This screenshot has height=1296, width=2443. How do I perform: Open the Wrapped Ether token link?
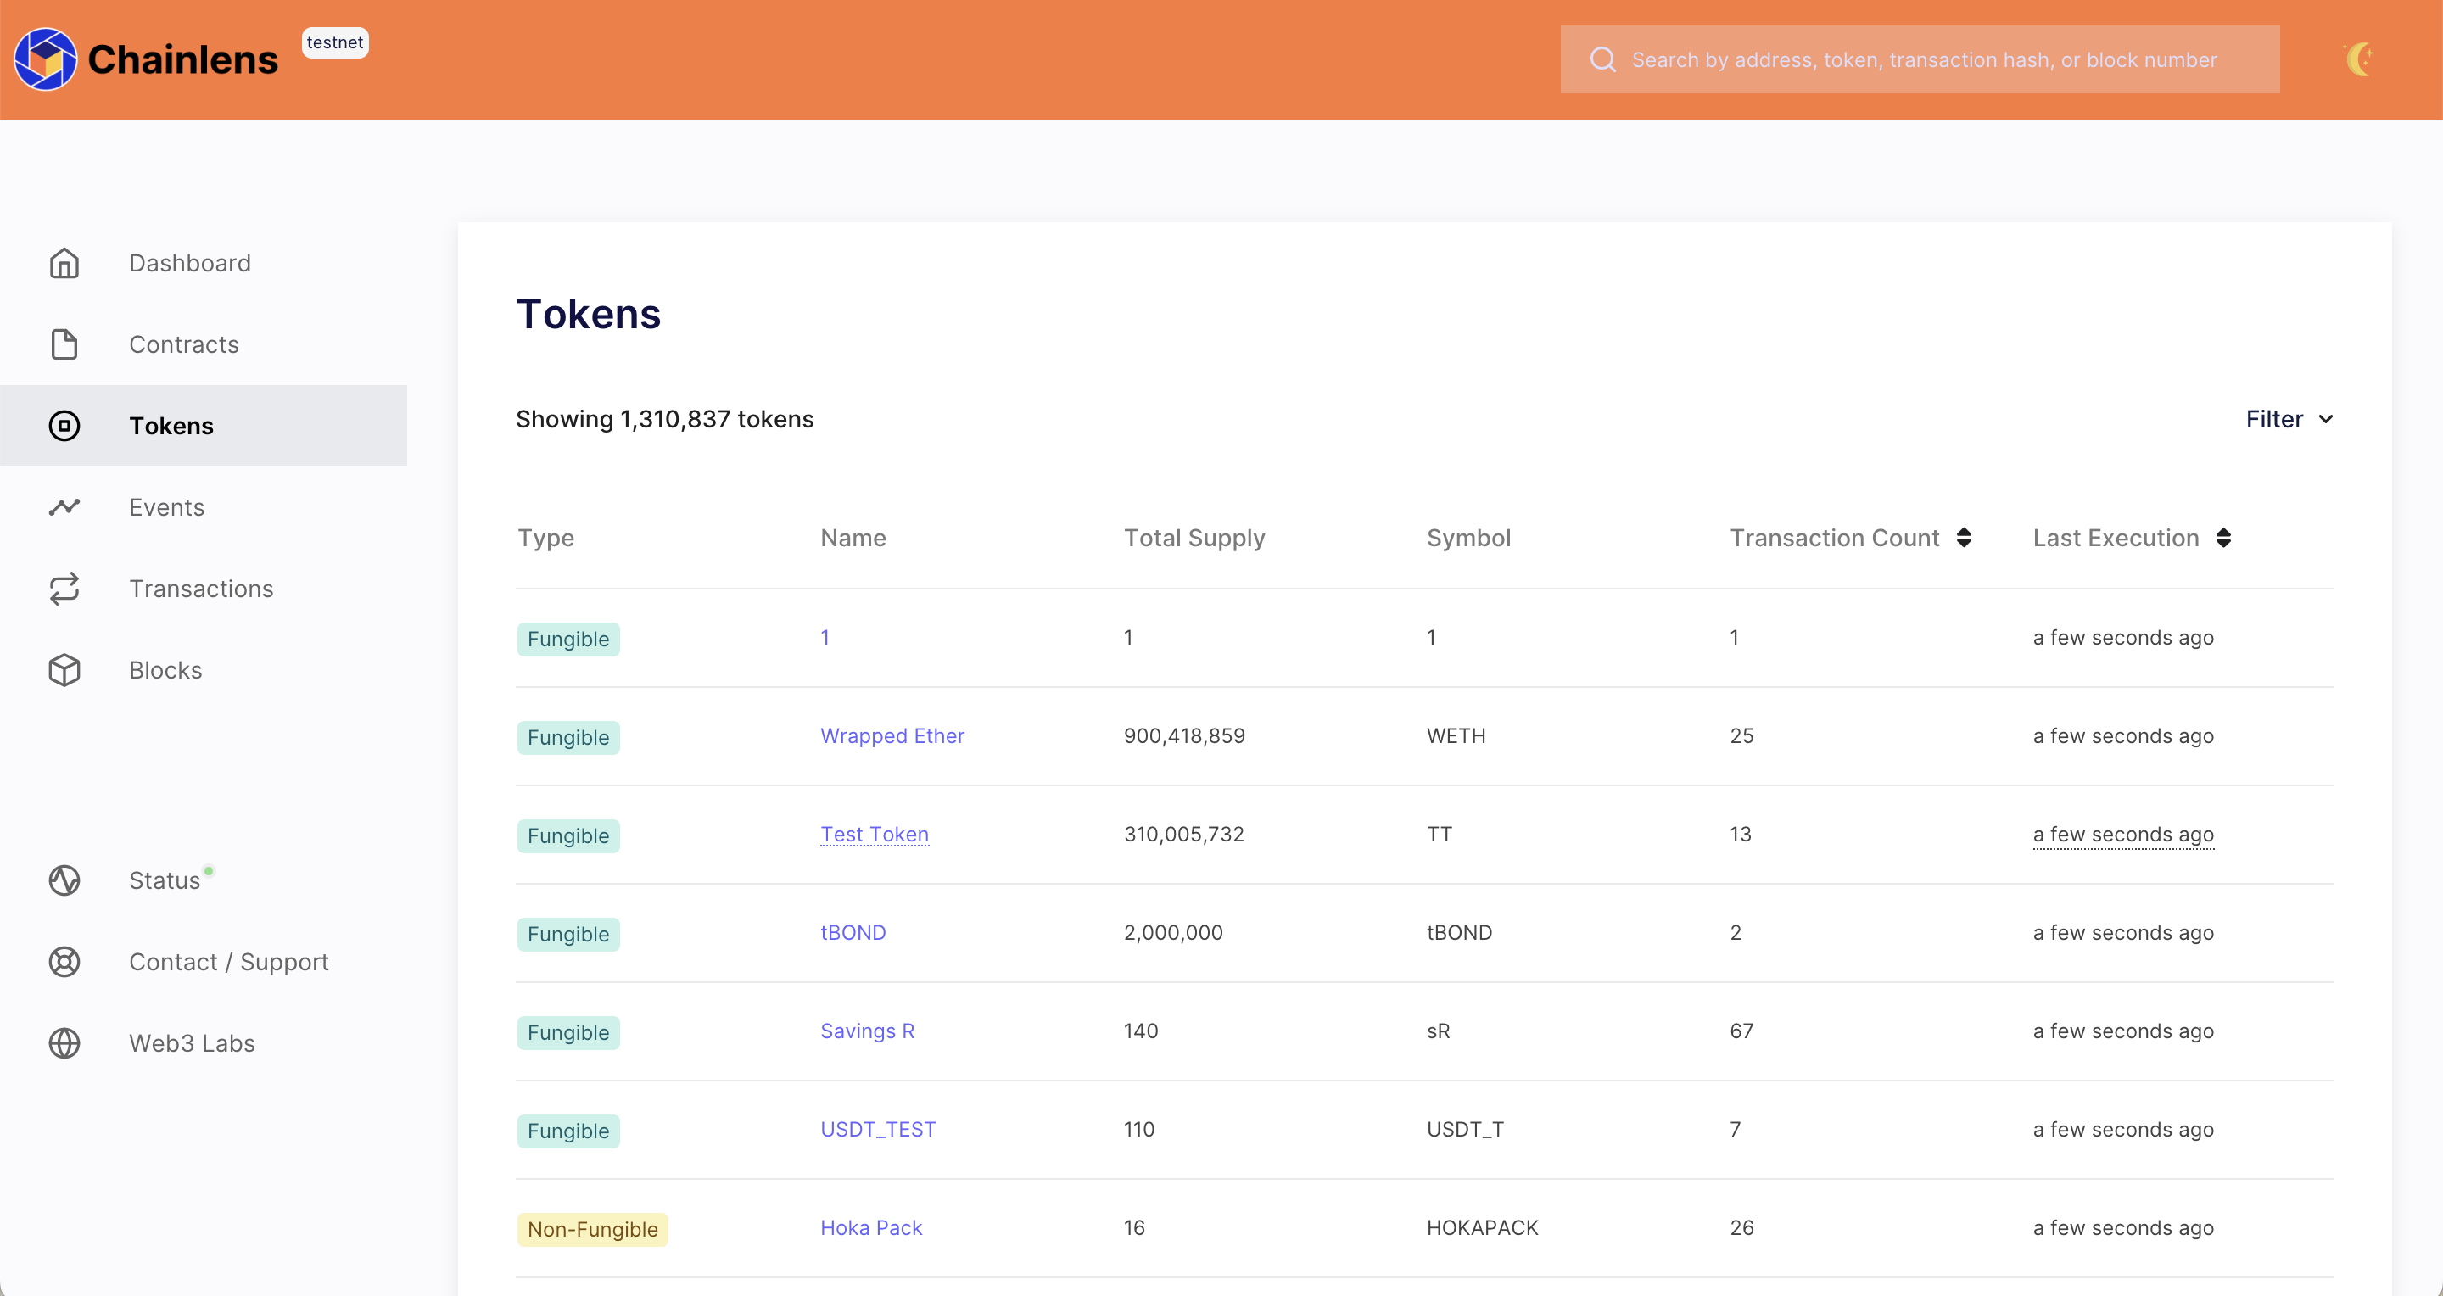pyautogui.click(x=892, y=735)
